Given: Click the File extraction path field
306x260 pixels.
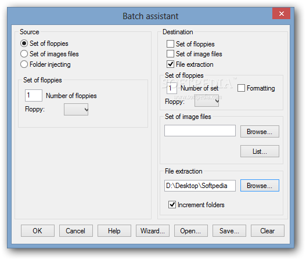Looking at the screenshot, I should [200, 186].
